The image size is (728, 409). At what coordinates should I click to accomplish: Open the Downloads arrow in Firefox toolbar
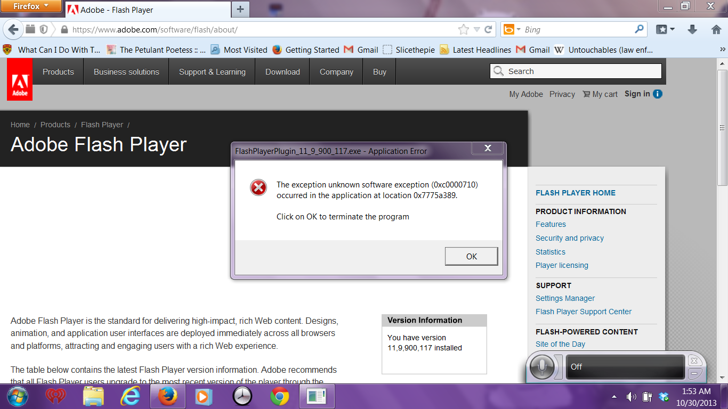(x=692, y=30)
